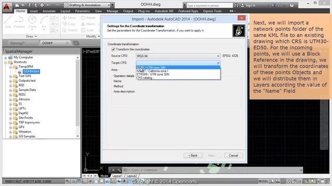Viewport: 332px width, 186px height.
Task: Click the Redo arrow icon
Action: click(57, 5)
